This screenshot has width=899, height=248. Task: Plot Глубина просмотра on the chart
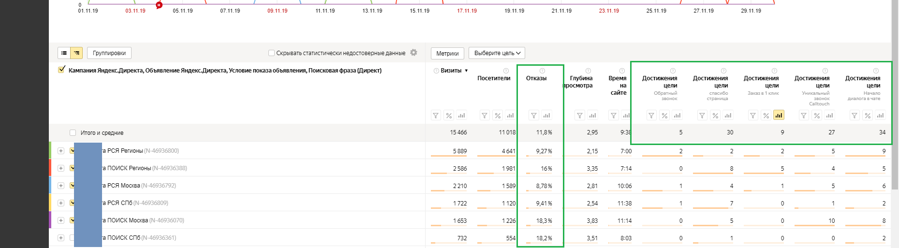coord(592,115)
